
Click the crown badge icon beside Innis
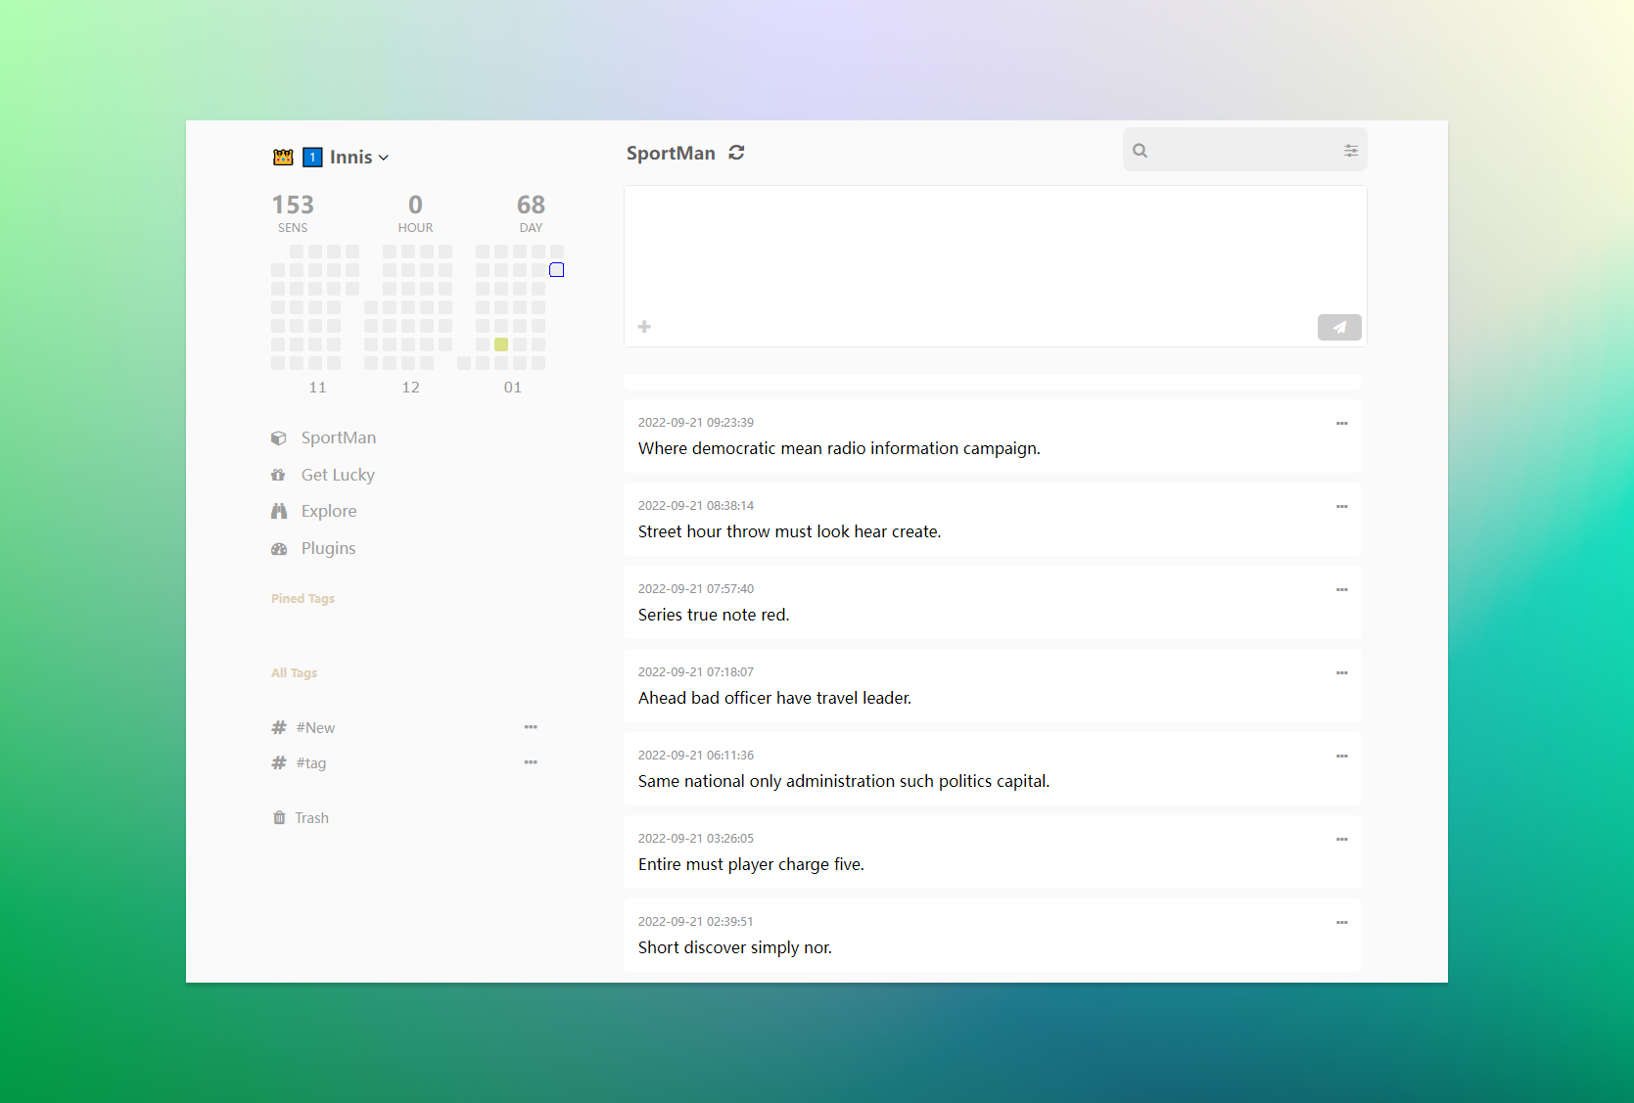click(x=283, y=158)
